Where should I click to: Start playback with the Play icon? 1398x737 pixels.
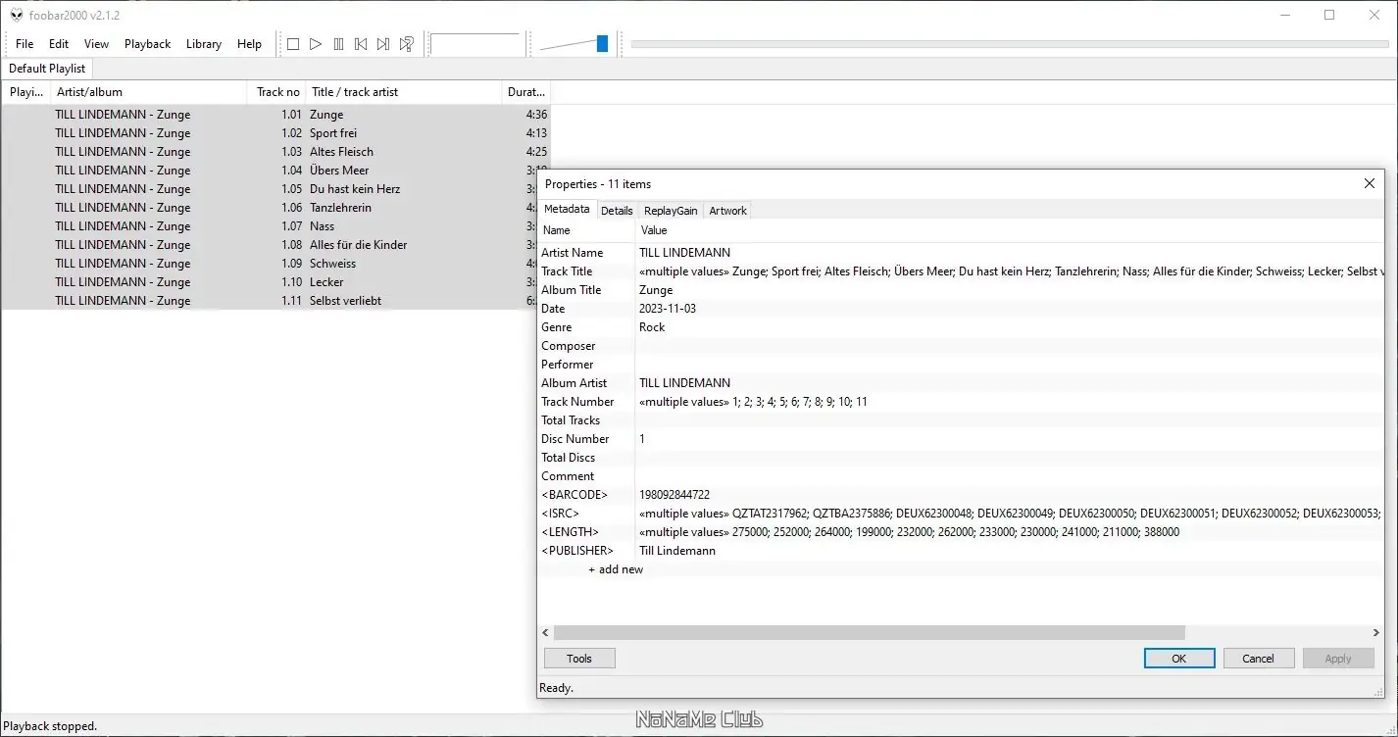click(316, 44)
